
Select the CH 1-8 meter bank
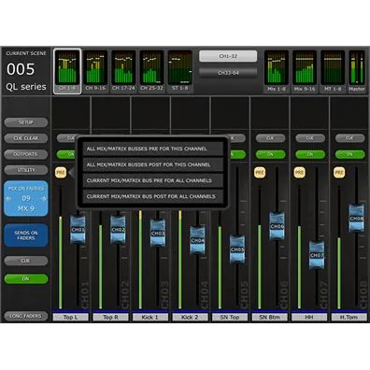point(67,71)
